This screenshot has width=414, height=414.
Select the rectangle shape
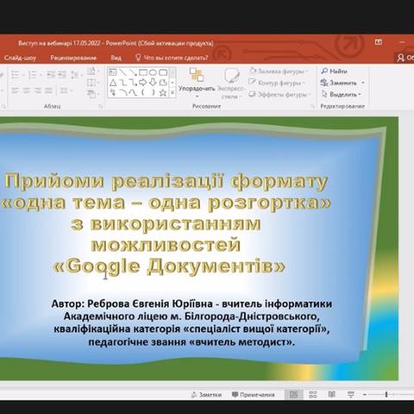[x=143, y=72]
